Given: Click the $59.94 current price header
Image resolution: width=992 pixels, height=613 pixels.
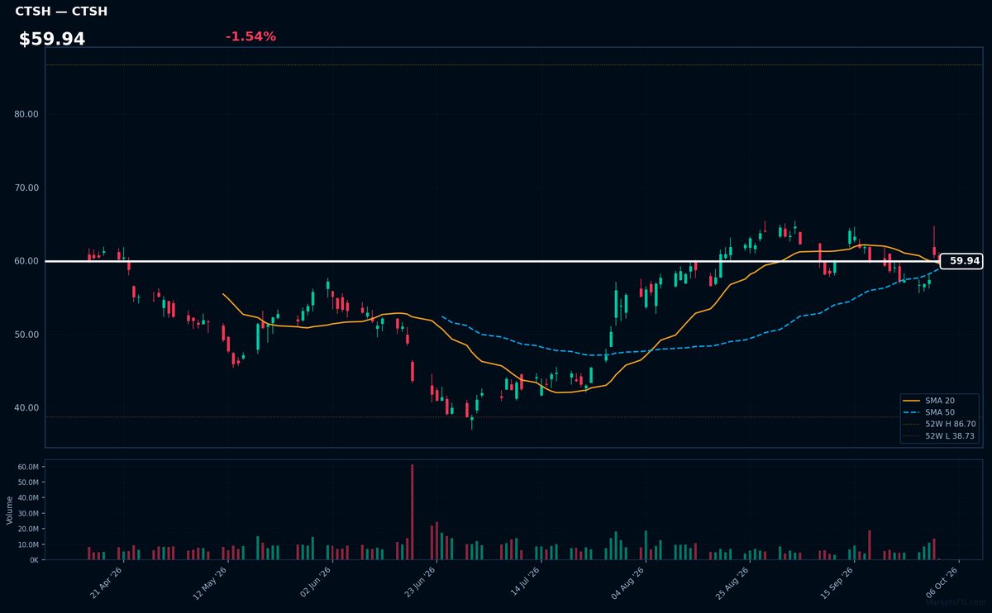Looking at the screenshot, I should 52,39.
